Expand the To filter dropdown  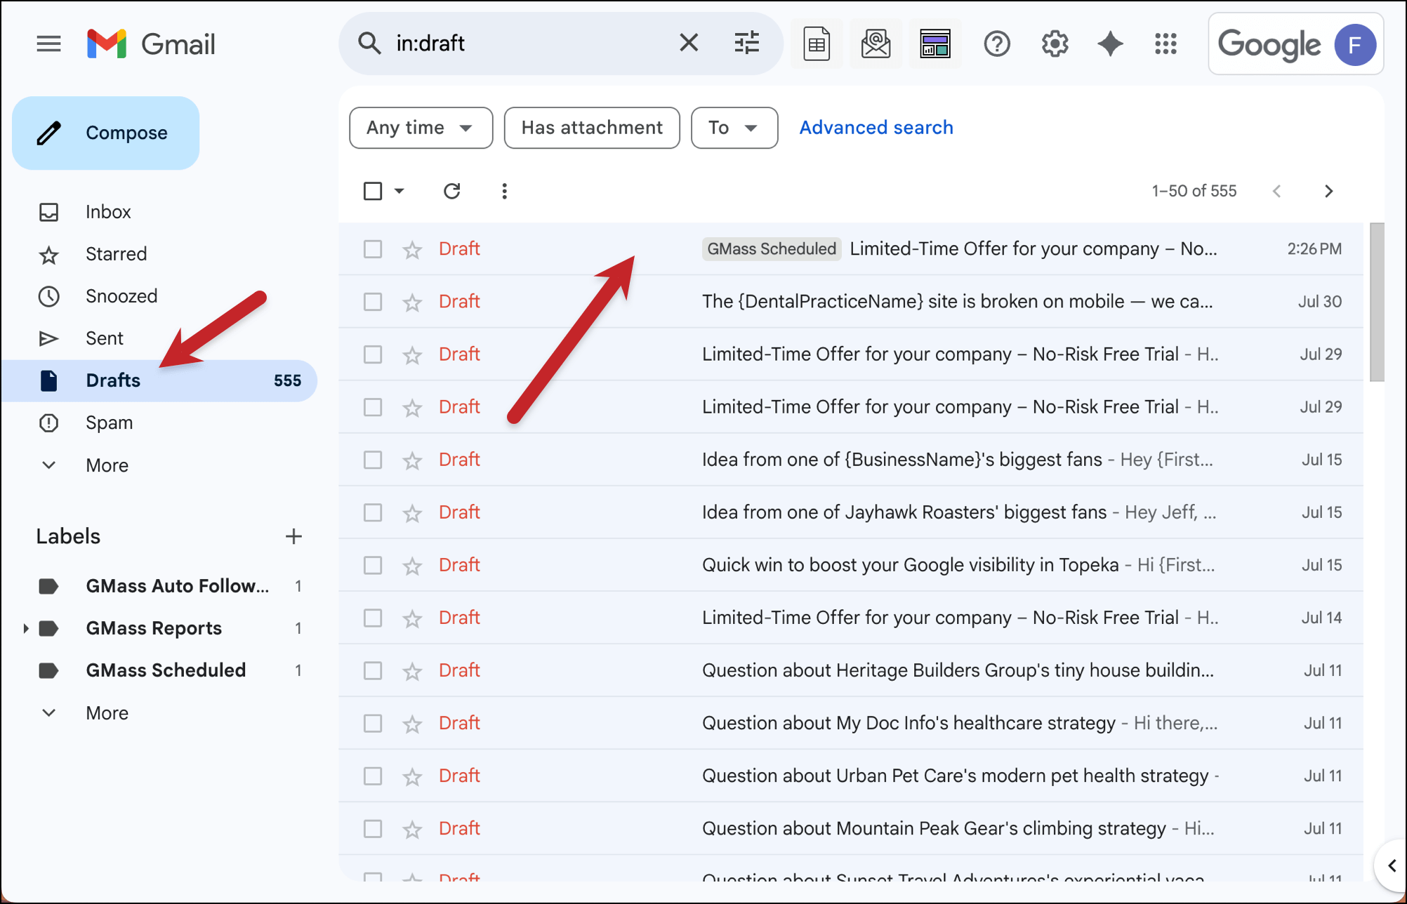tap(734, 128)
